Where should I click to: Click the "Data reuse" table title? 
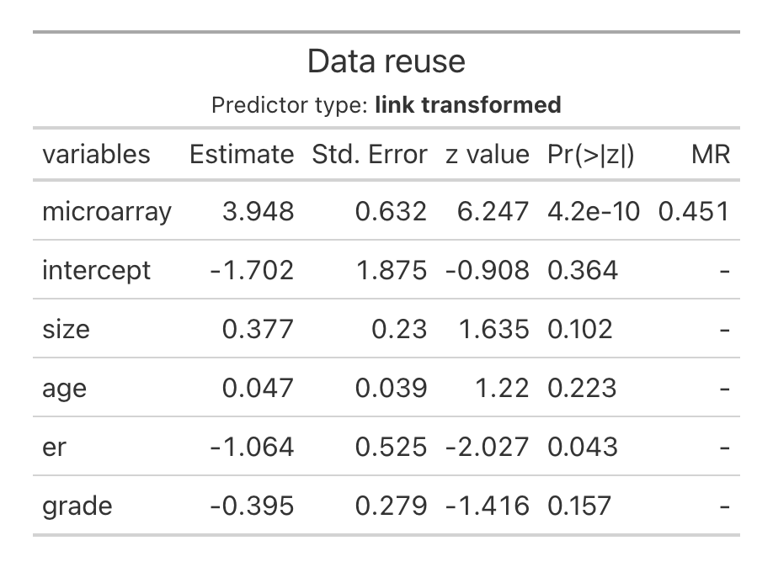pos(386,61)
